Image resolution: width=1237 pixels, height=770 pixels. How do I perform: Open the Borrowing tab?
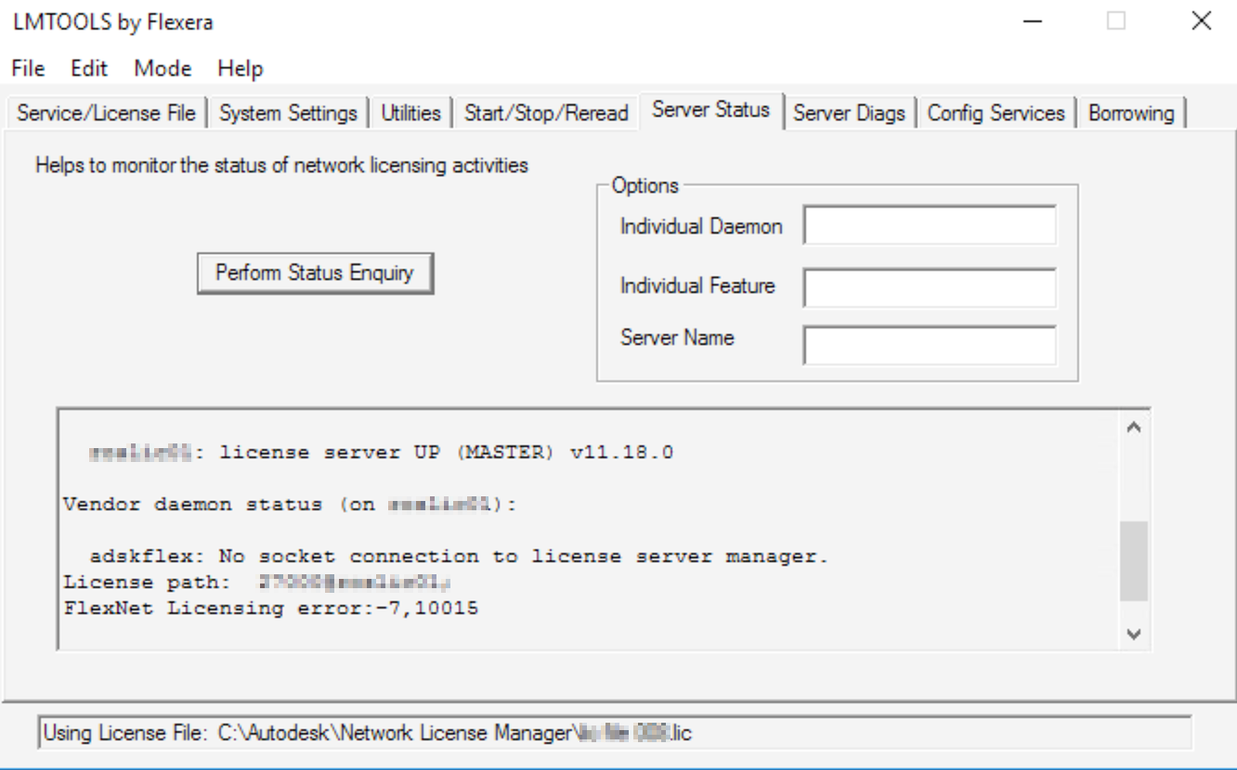click(1131, 113)
